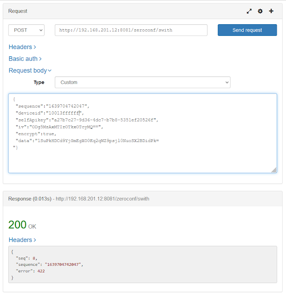Click the 200 status code text
This screenshot has width=286, height=298.
(17, 225)
